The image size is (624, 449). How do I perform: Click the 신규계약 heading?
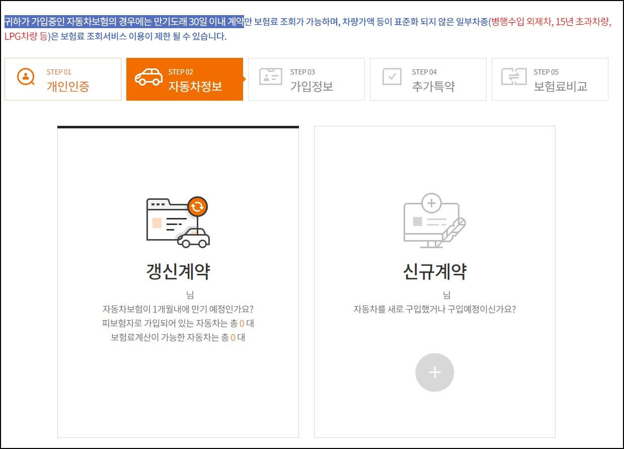click(434, 271)
